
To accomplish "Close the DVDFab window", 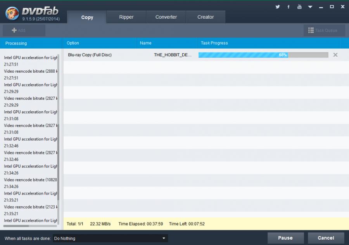I will coord(342,7).
